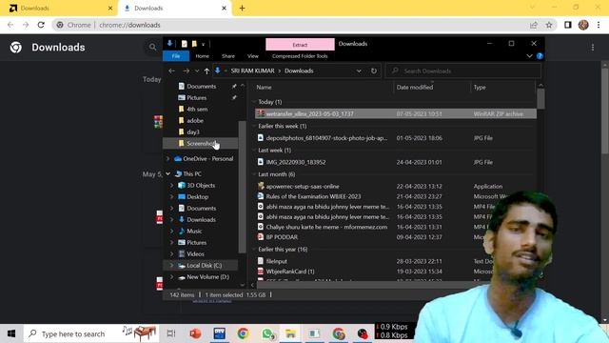Open the Home ribbon tab
This screenshot has height=343, width=609.
202,56
